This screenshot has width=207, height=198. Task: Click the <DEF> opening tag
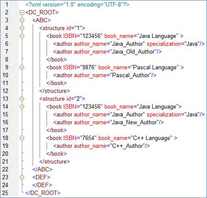(x=41, y=177)
